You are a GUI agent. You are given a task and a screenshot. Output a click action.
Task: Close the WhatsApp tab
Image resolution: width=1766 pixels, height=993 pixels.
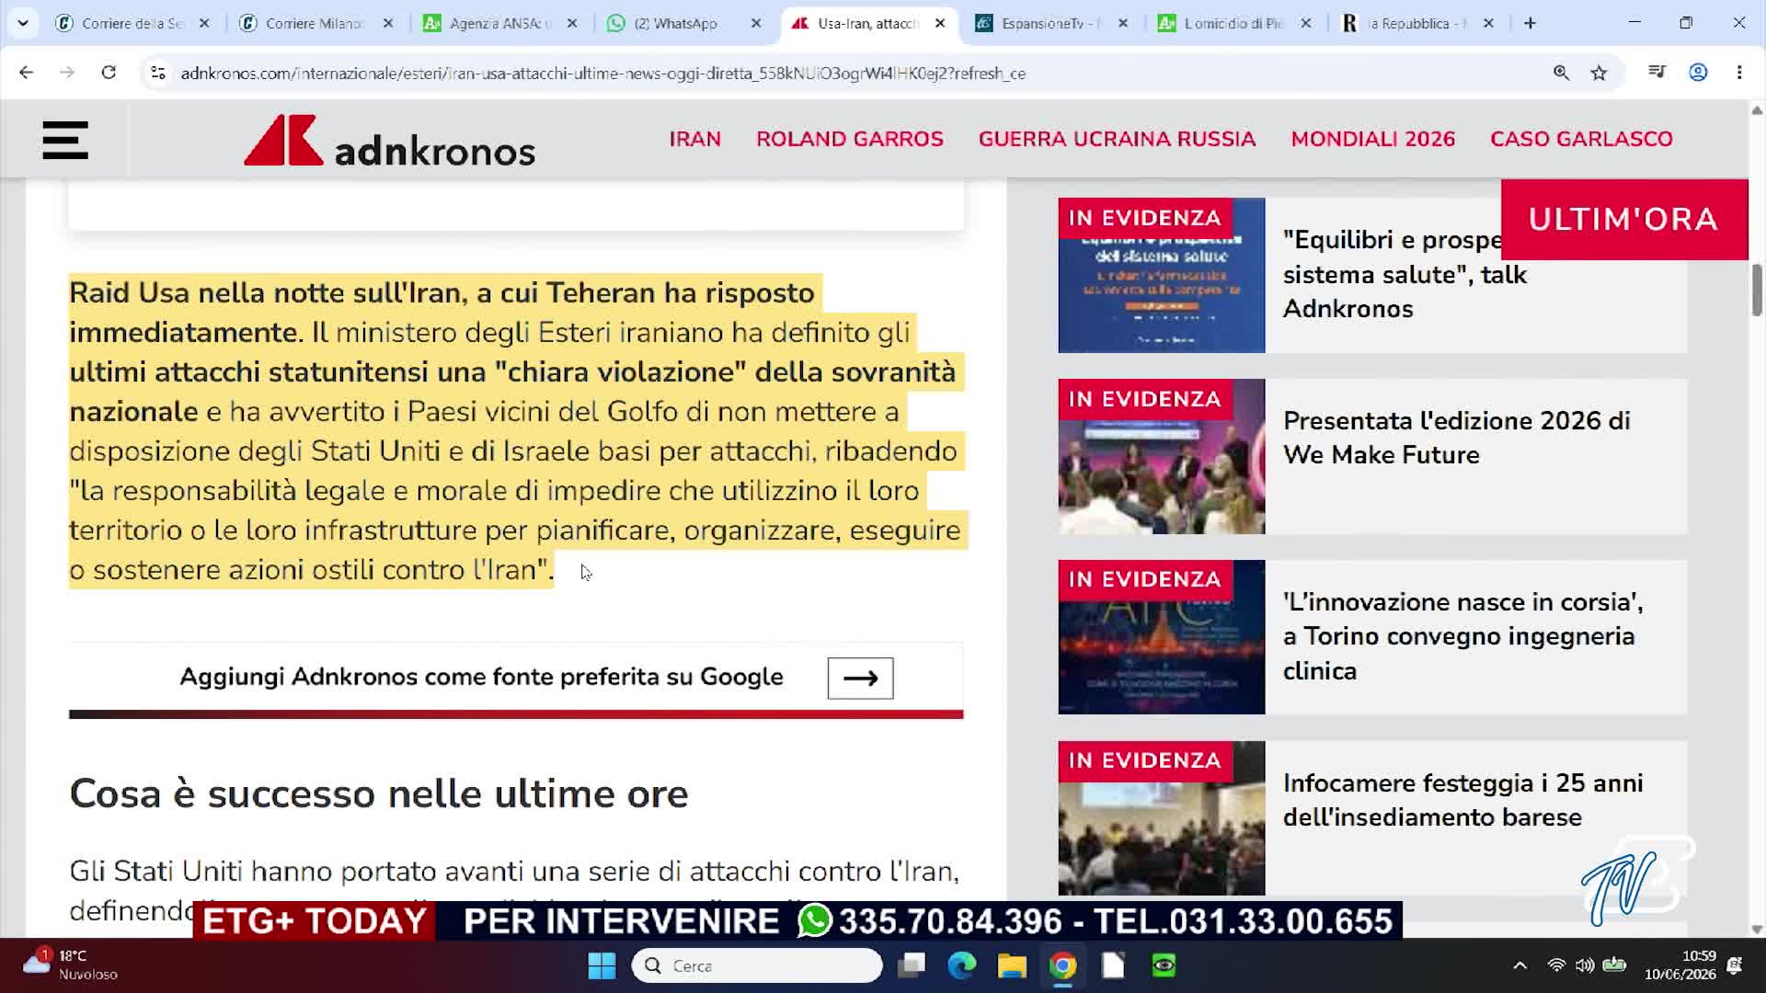point(756,23)
